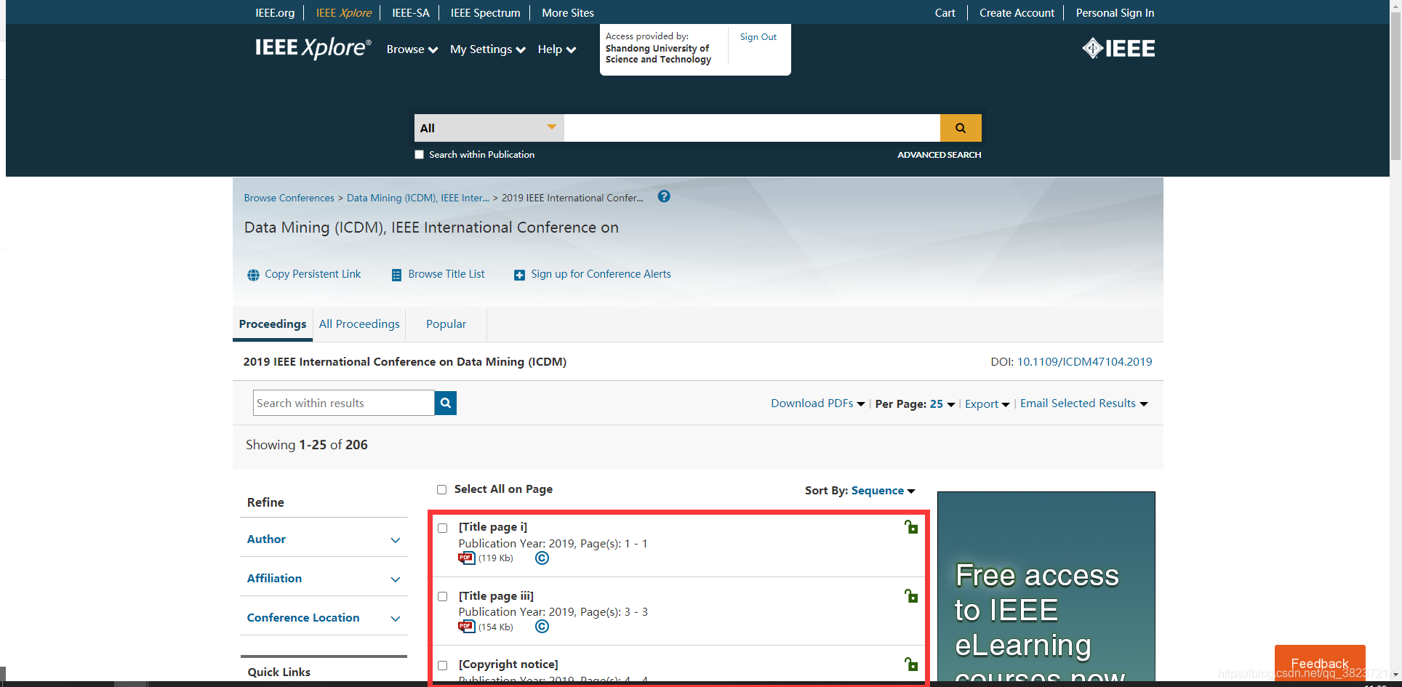This screenshot has height=687, width=1402.
Task: Click the Copy Persistent Link globe icon
Action: 253,275
